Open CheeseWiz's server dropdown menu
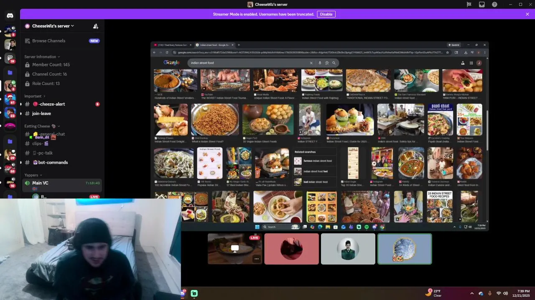Image resolution: width=535 pixels, height=300 pixels. [x=53, y=26]
